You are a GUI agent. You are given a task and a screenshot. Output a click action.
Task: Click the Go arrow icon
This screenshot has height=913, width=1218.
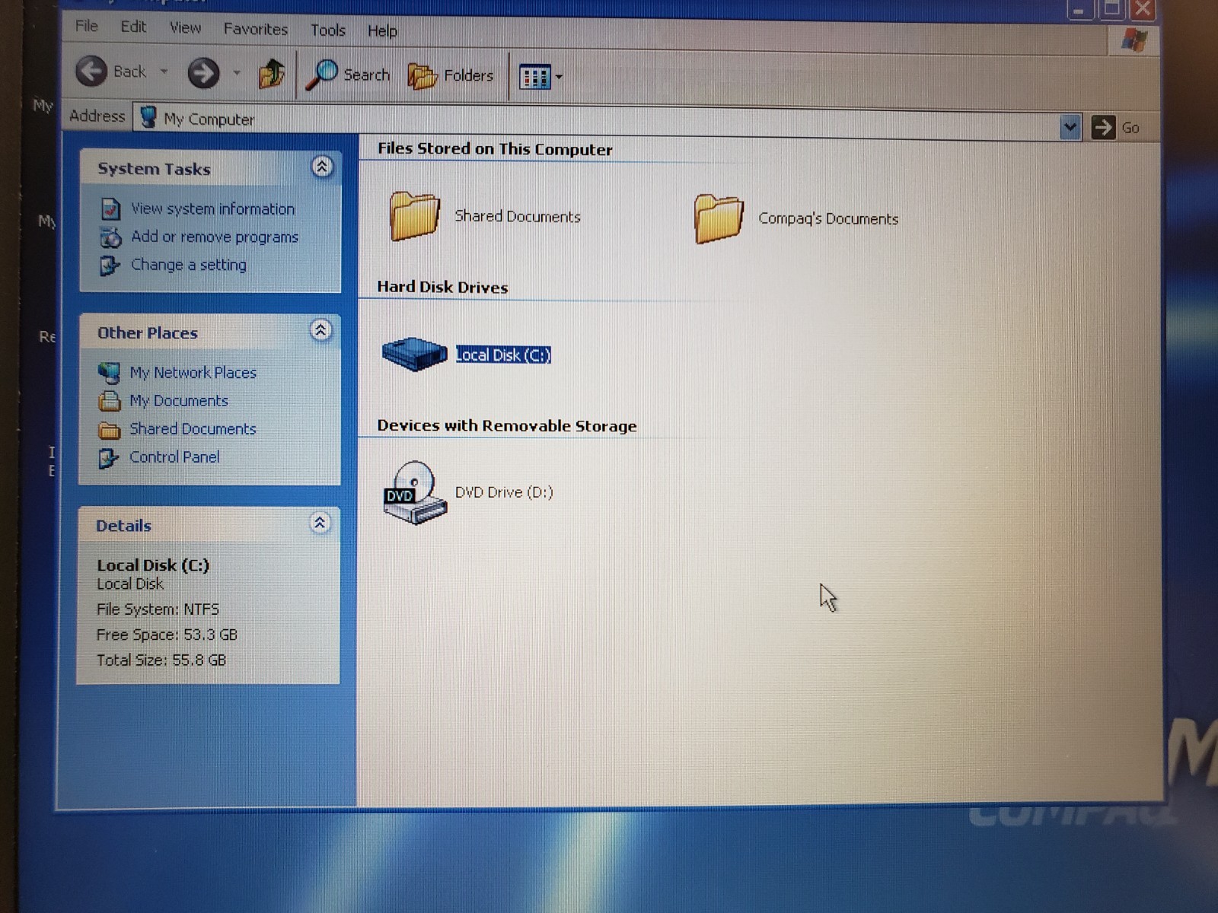click(1103, 127)
